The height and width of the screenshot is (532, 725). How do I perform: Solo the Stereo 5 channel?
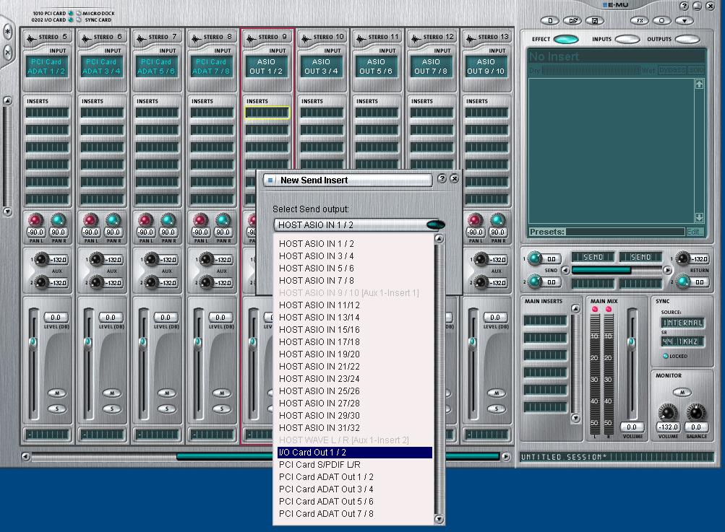(x=57, y=409)
